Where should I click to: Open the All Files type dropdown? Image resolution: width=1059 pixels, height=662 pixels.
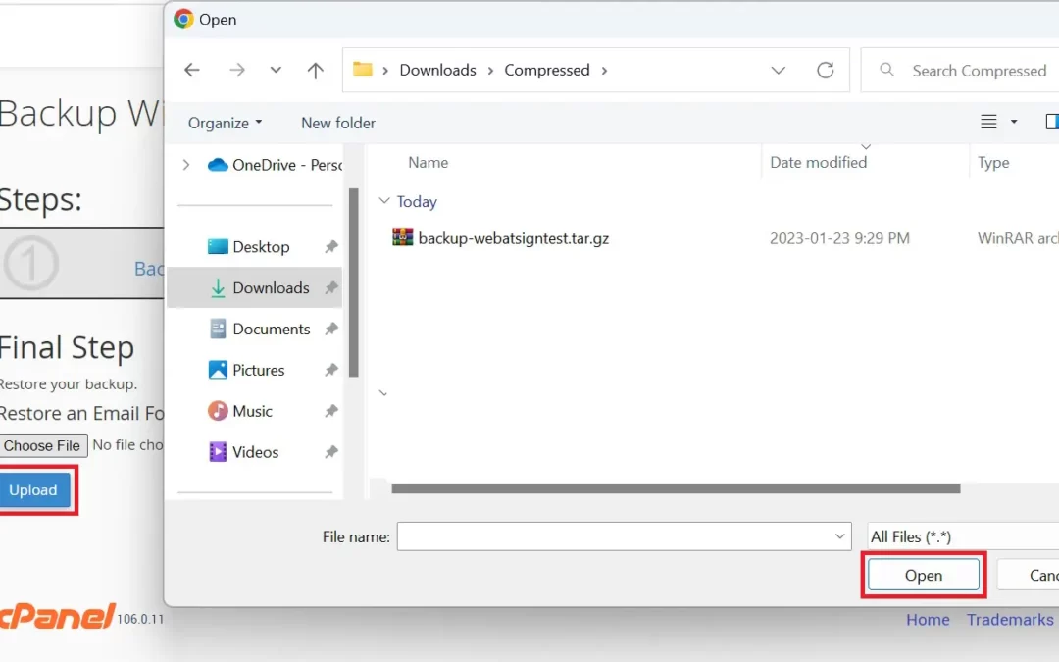pyautogui.click(x=961, y=536)
